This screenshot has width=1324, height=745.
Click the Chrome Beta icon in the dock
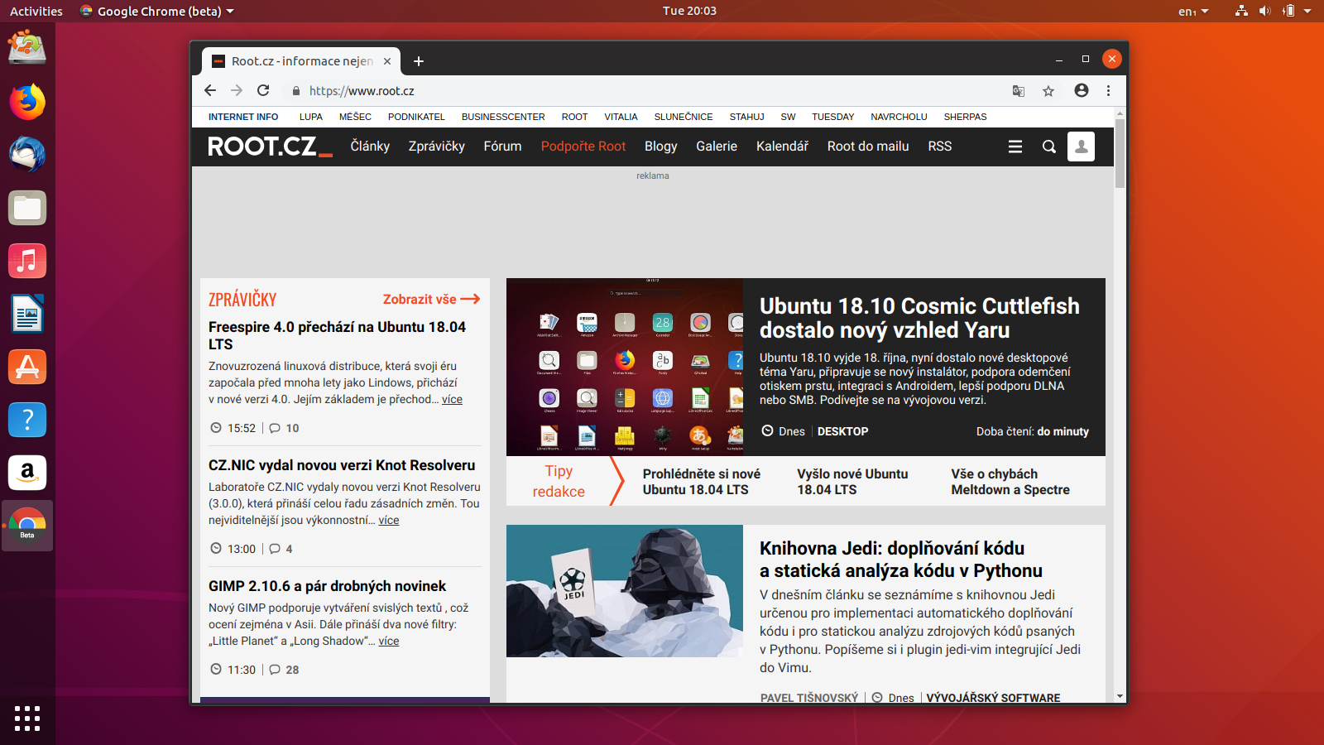[27, 526]
